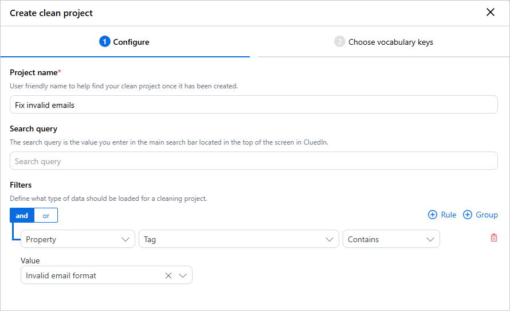510x311 pixels.
Task: Close the Create clean project dialog
Action: tap(490, 13)
